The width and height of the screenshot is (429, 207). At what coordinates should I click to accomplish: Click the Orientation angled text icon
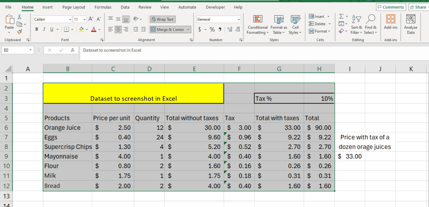(136, 19)
